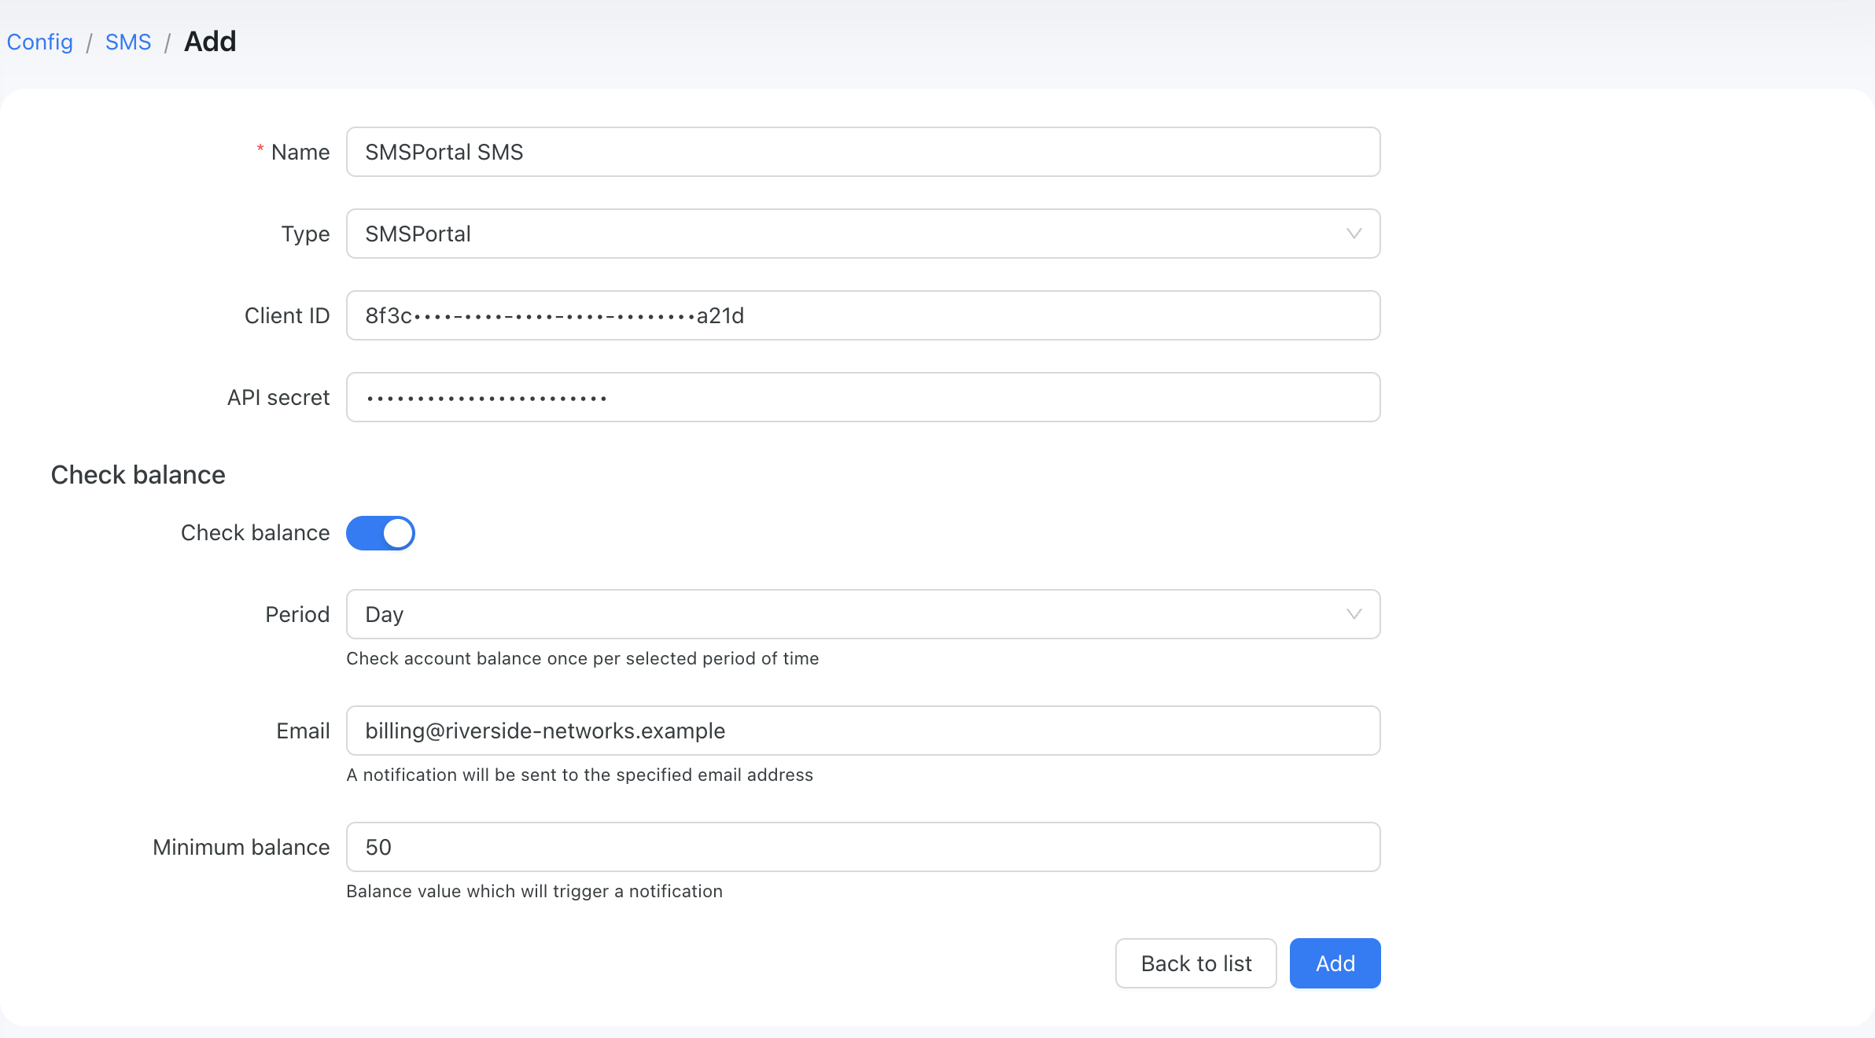Click the masked API secret field
1875x1038 pixels.
pos(863,397)
